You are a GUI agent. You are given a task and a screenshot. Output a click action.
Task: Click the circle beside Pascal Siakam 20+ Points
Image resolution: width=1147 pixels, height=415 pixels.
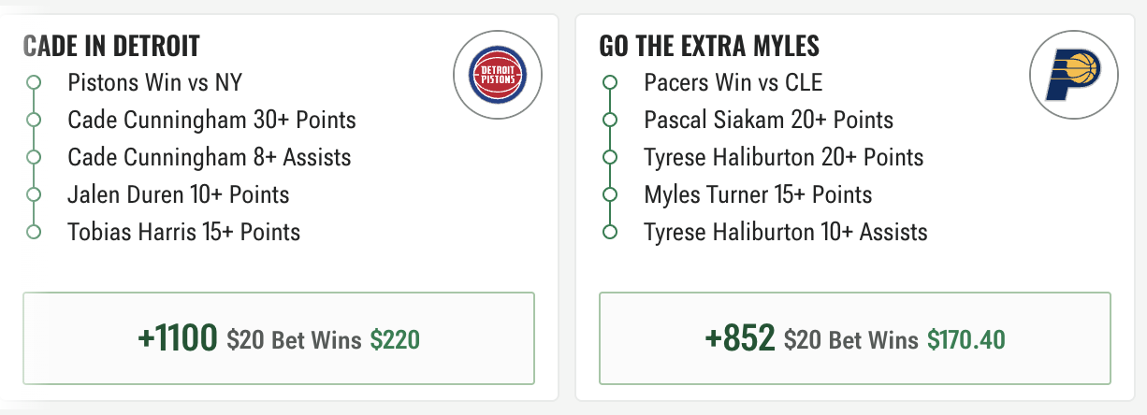click(x=611, y=121)
